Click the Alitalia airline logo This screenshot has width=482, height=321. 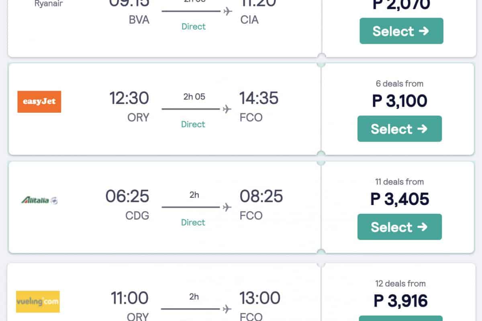click(x=39, y=200)
